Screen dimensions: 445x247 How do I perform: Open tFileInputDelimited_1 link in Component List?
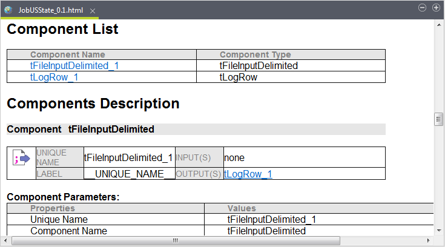pyautogui.click(x=79, y=65)
